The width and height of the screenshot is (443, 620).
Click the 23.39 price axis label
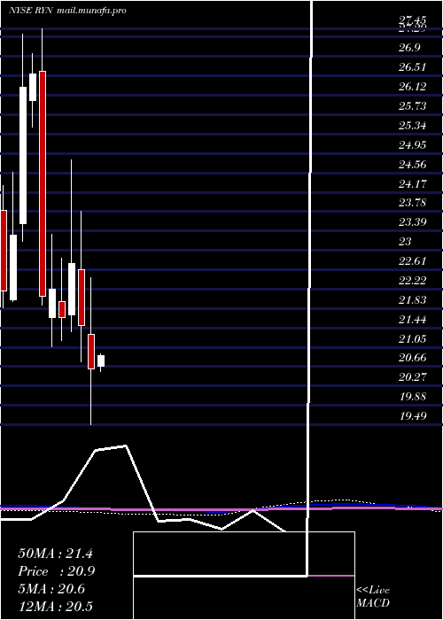point(412,221)
